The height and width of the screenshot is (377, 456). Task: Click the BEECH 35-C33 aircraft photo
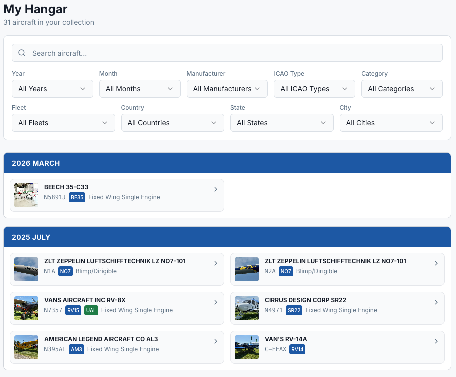tap(26, 195)
